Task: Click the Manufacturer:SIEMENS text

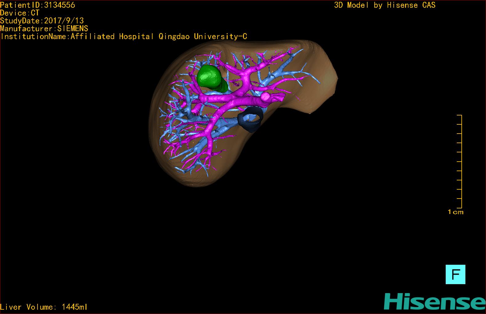Action: click(x=44, y=29)
